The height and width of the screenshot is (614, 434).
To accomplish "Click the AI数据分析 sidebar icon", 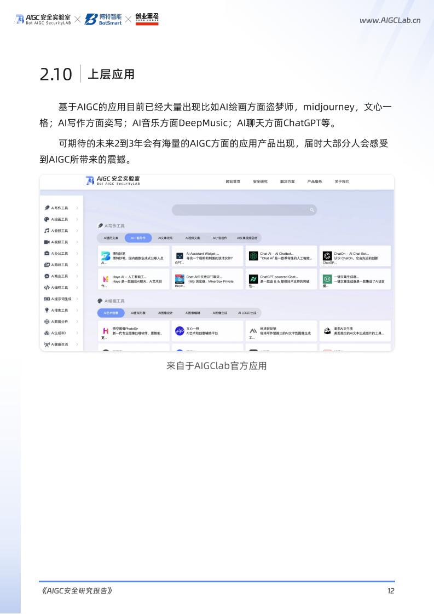I will (47, 321).
